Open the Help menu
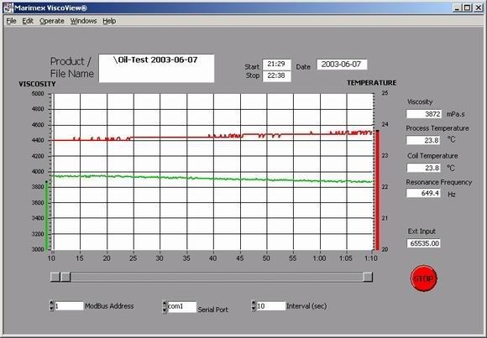 coord(109,21)
